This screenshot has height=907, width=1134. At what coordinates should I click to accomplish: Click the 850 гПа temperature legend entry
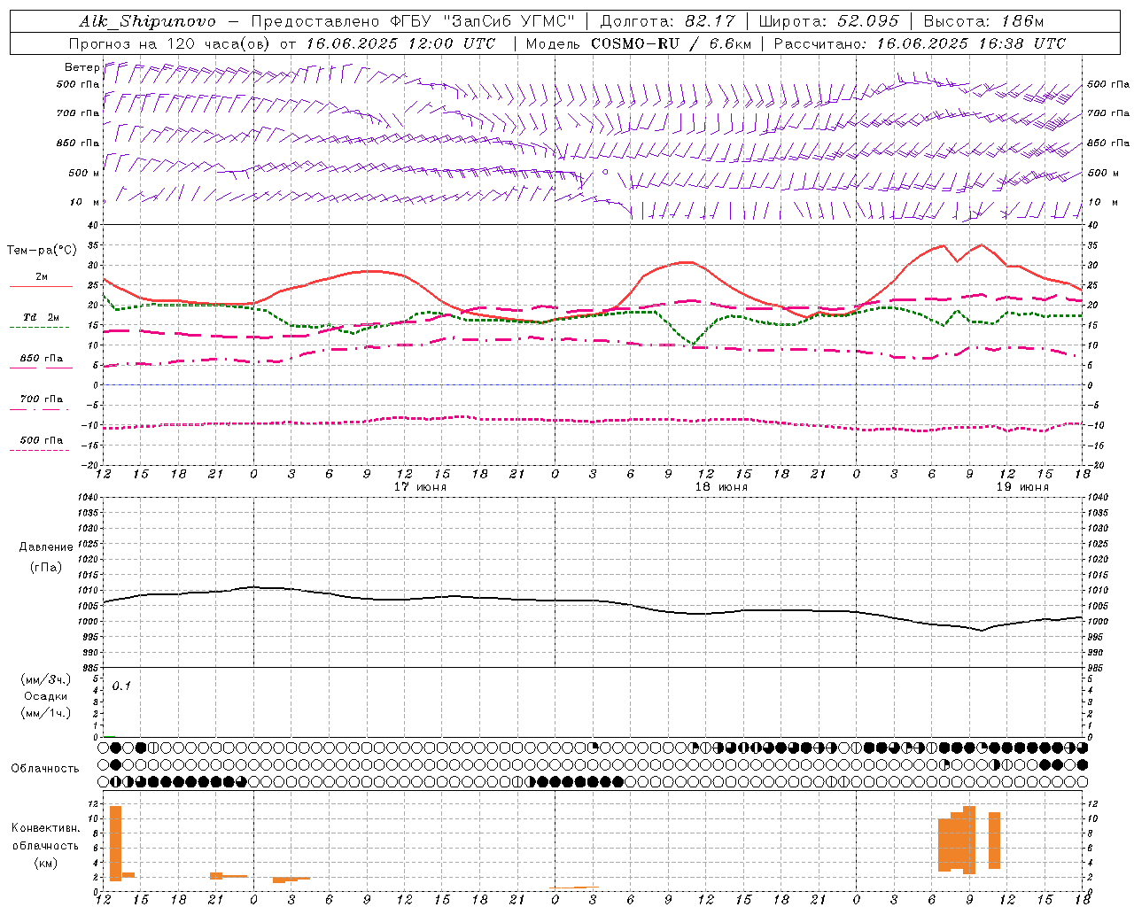(42, 359)
